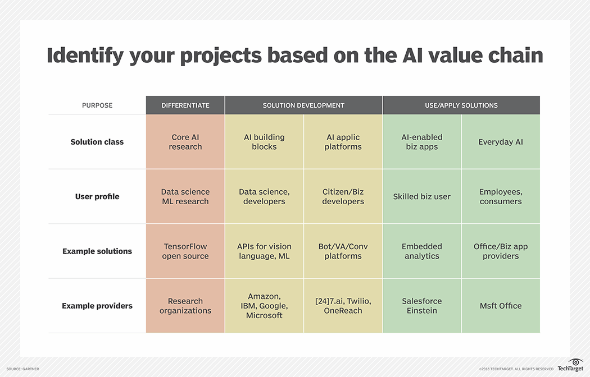
Task: Select the AI building blocks cell
Action: [x=264, y=142]
